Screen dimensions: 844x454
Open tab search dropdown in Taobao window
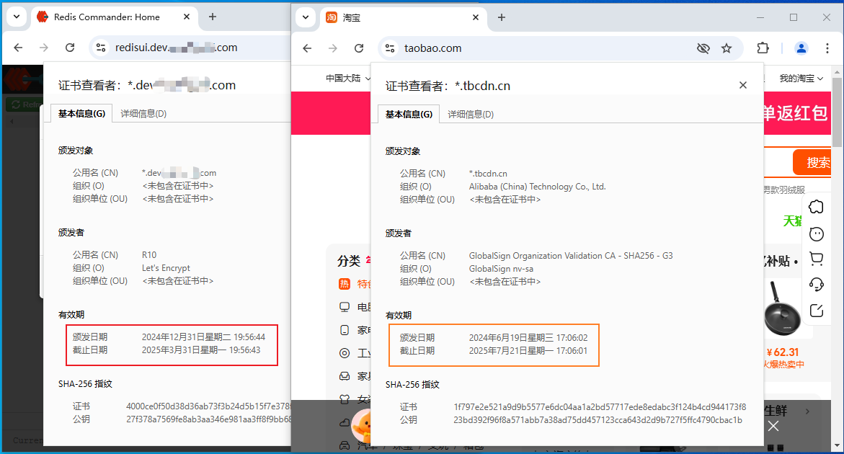[306, 17]
